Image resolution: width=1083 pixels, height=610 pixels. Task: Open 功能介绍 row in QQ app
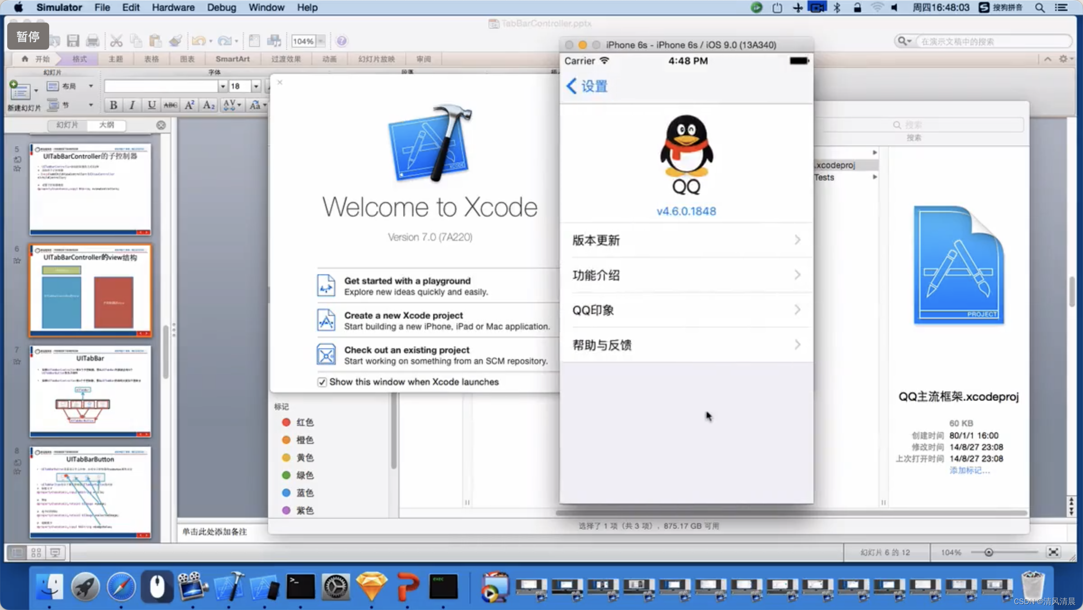(686, 275)
